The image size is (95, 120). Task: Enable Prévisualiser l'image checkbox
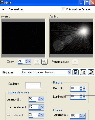pos(63,9)
